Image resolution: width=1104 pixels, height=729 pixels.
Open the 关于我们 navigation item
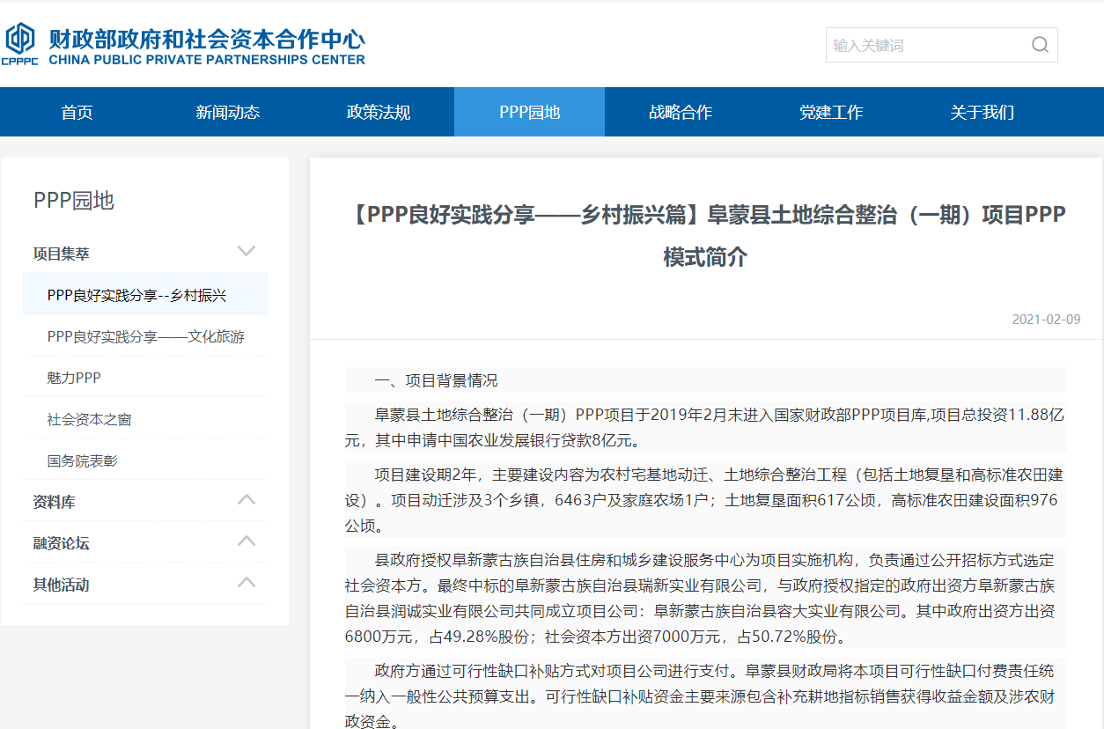click(x=982, y=112)
